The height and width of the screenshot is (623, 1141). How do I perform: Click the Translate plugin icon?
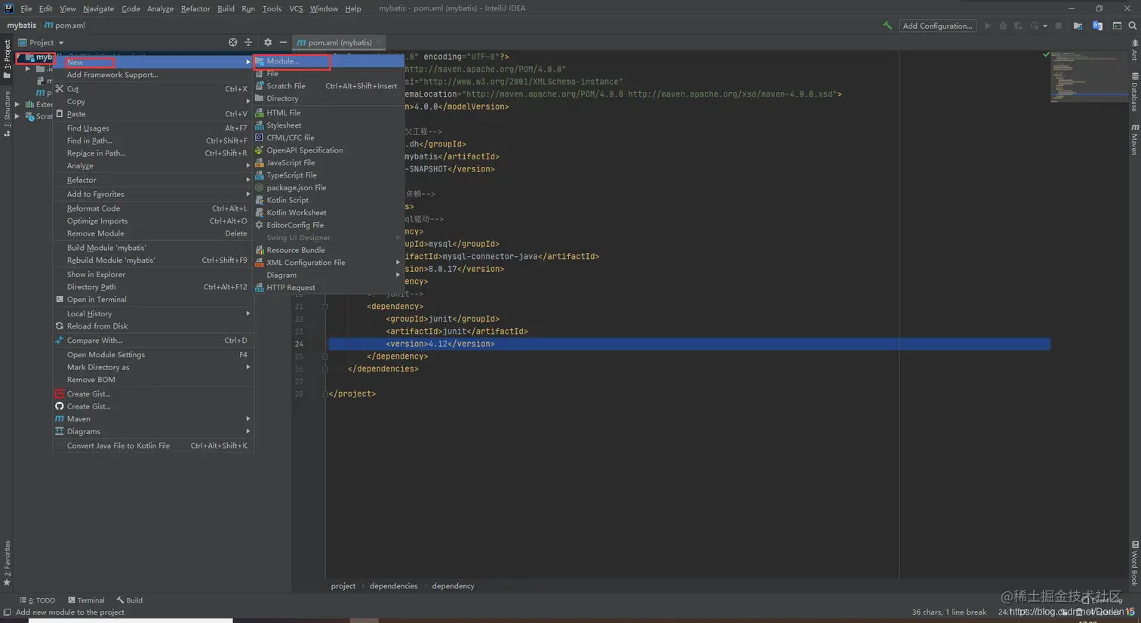click(x=1097, y=26)
